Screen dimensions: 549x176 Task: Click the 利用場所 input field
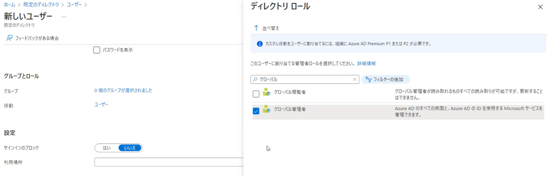click(168, 162)
